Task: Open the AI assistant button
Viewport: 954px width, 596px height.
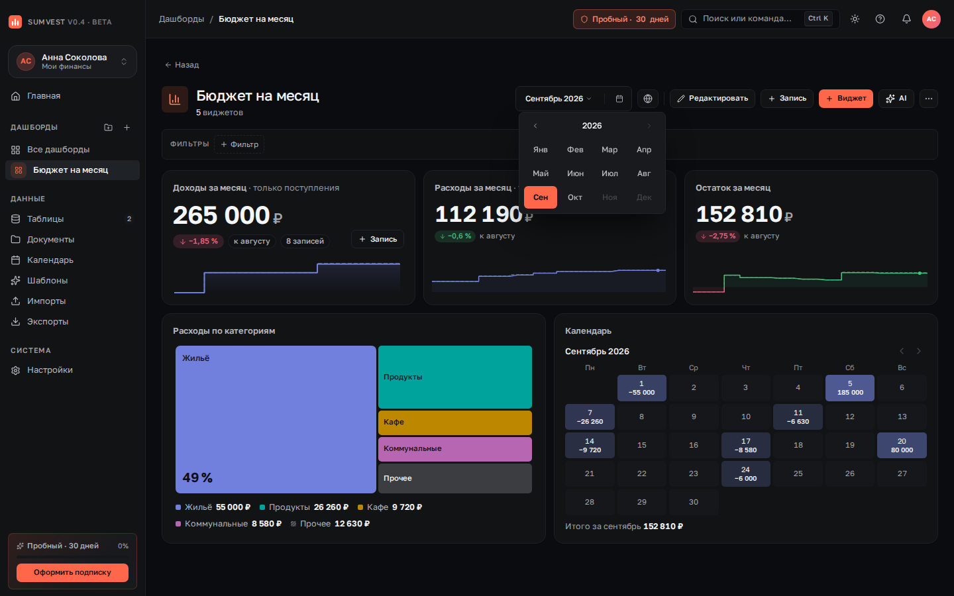Action: click(x=896, y=99)
